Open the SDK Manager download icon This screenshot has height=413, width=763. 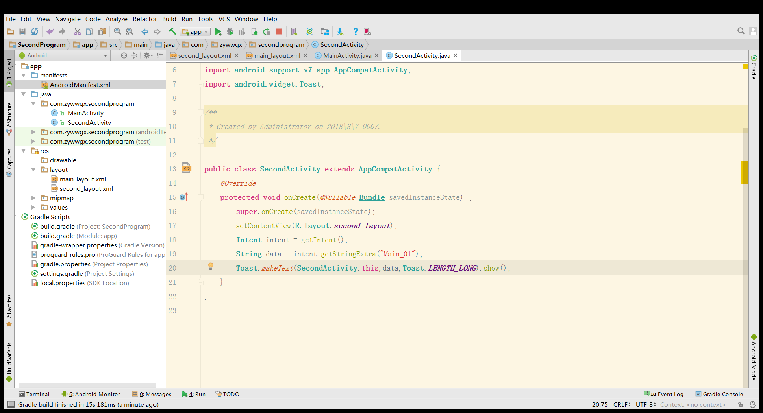pos(340,32)
